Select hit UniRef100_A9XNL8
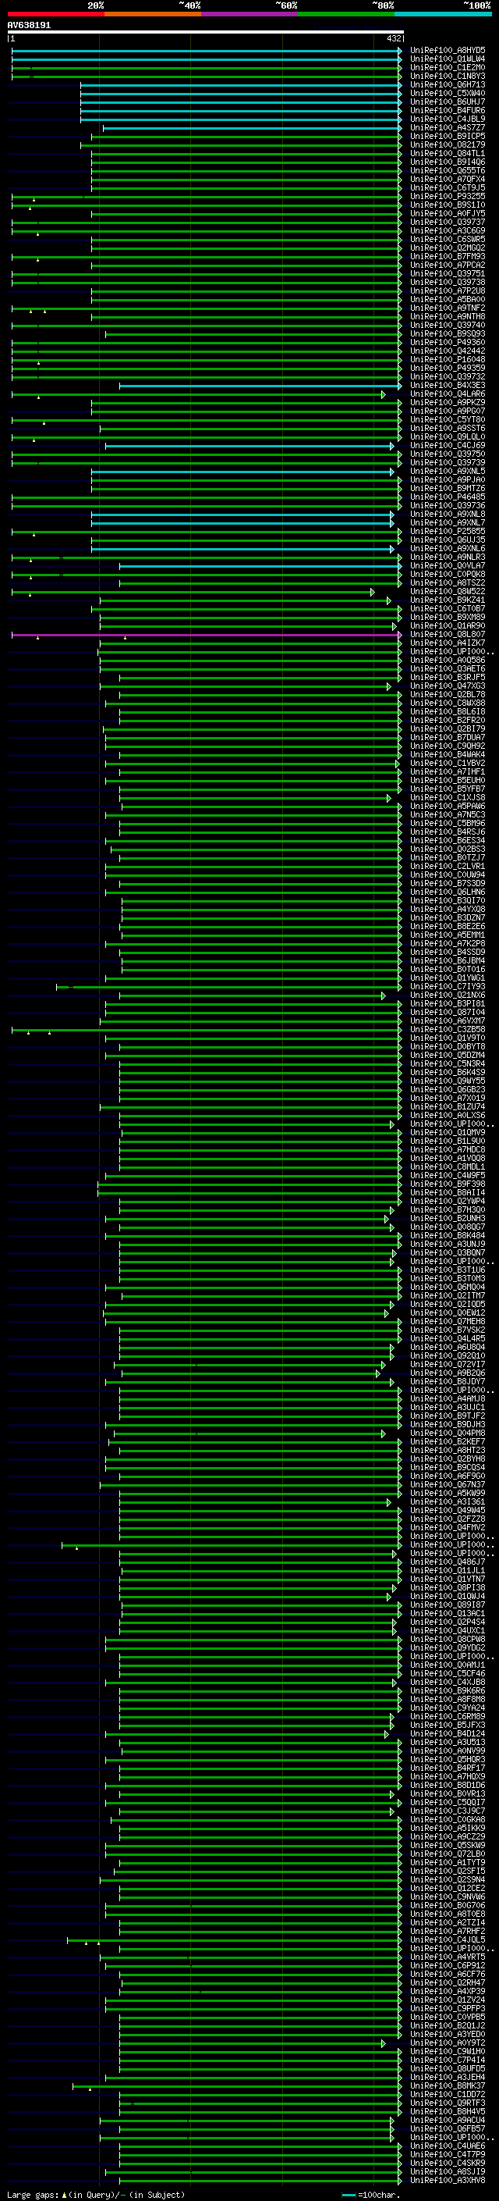The width and height of the screenshot is (499, 2201). tap(448, 515)
